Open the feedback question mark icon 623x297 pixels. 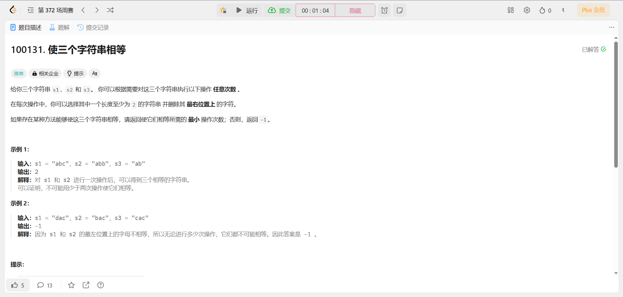(x=101, y=285)
